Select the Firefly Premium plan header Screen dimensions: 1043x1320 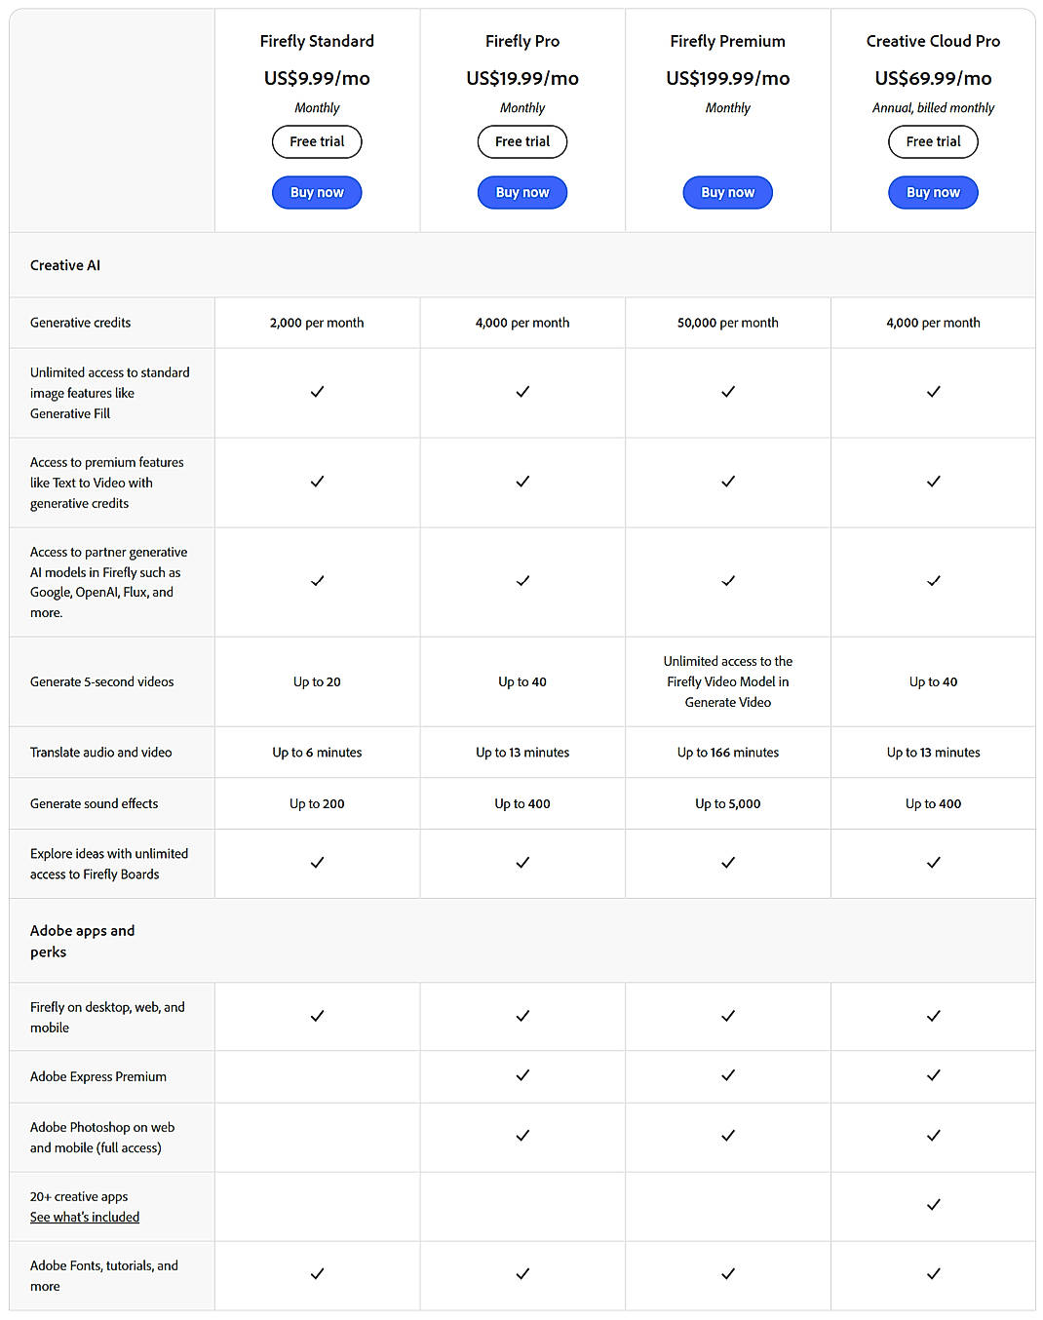pyautogui.click(x=727, y=41)
